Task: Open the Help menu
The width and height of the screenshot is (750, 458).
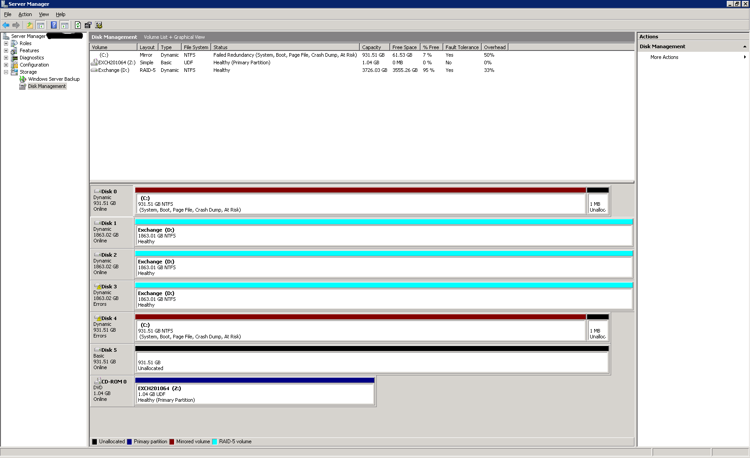Action: click(x=60, y=14)
